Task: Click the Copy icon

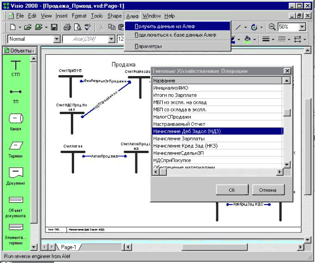Action: coord(112,27)
